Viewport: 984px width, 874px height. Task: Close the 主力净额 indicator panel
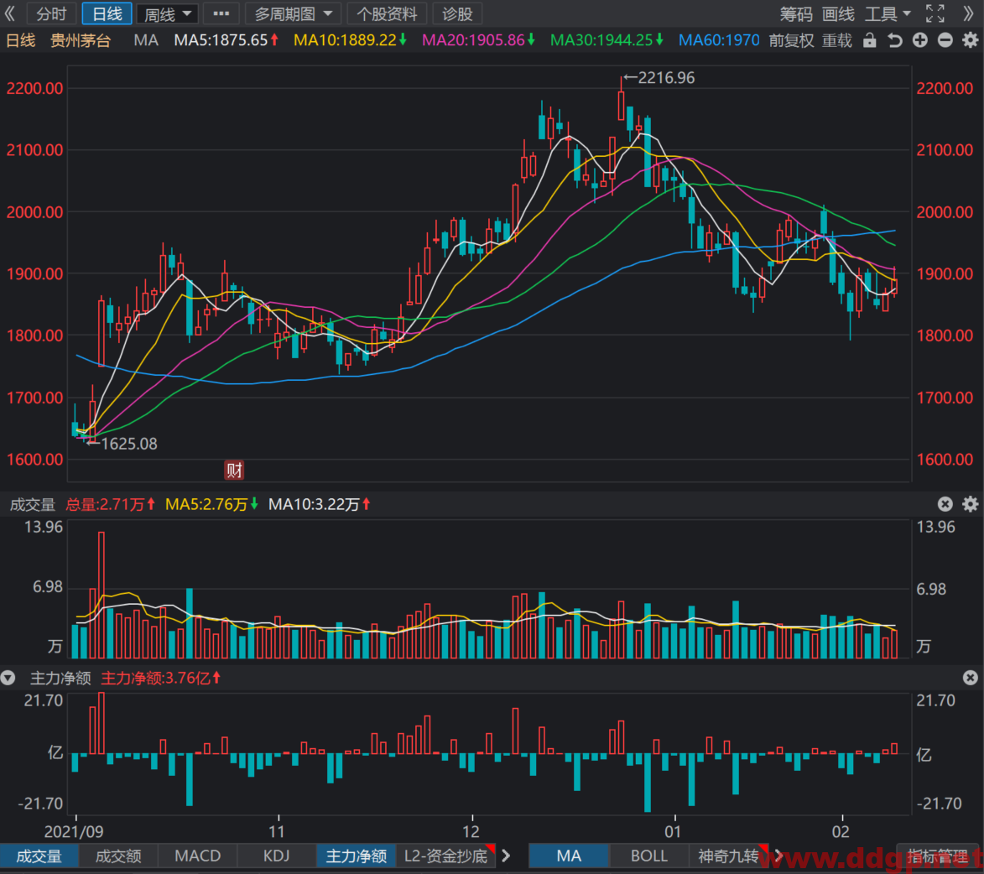[x=971, y=678]
